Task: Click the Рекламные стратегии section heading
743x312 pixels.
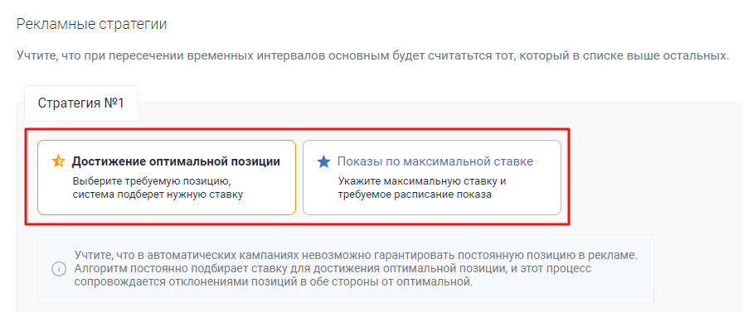Action: [x=91, y=24]
